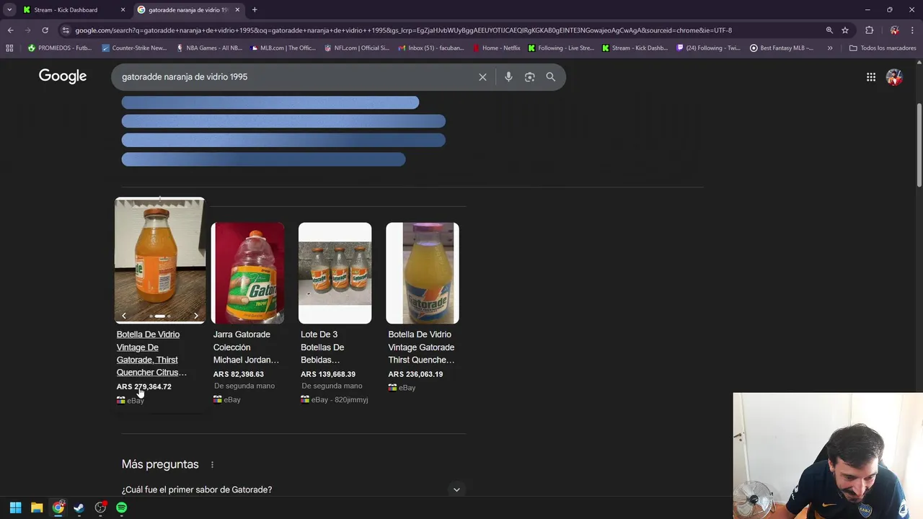This screenshot has width=923, height=519.
Task: Open Chrome tab search dropdown
Action: tap(9, 10)
